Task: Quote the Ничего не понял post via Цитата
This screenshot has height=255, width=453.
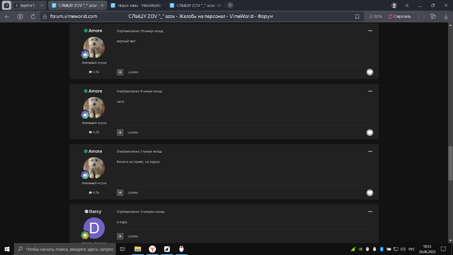Action: 133,193
